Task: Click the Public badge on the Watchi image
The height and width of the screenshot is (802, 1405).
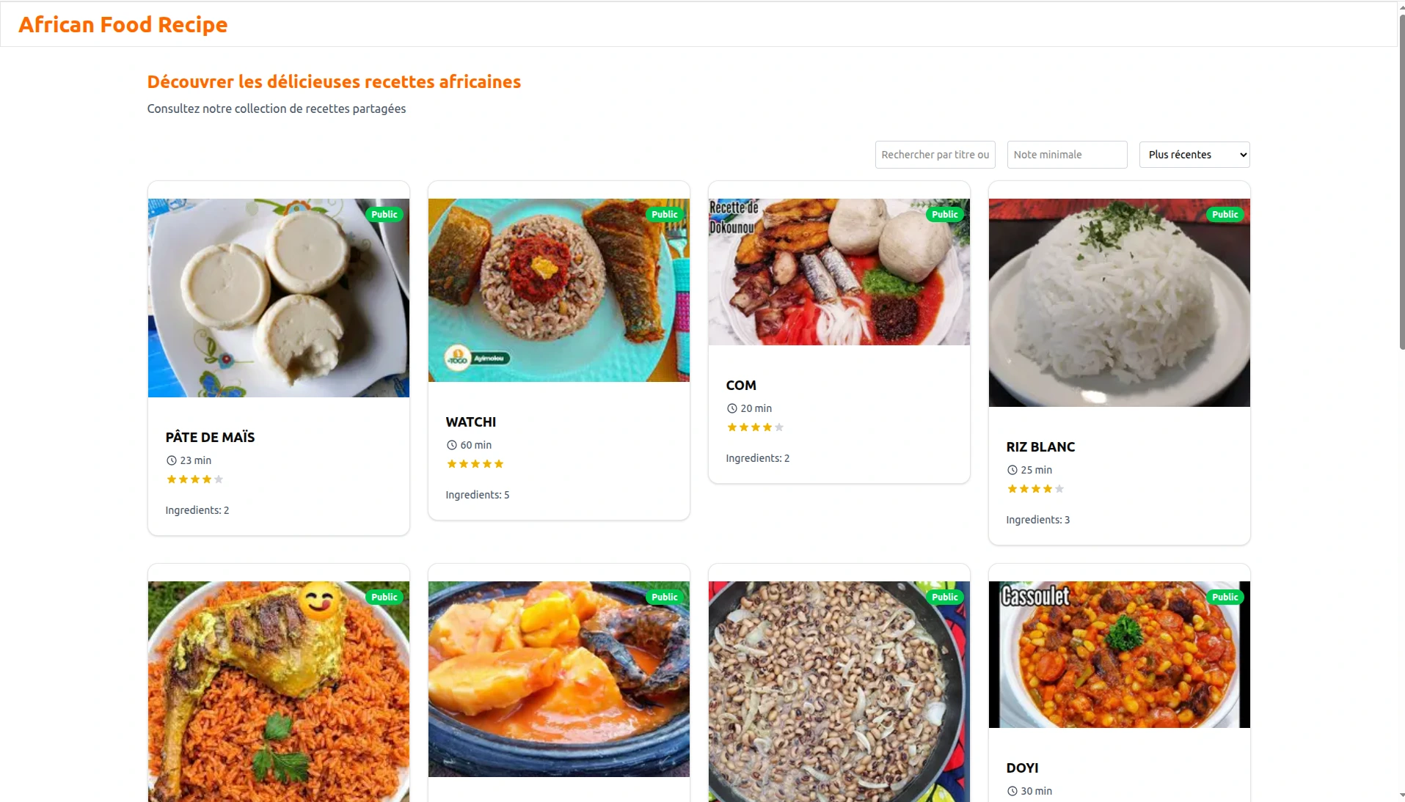Action: pyautogui.click(x=664, y=214)
